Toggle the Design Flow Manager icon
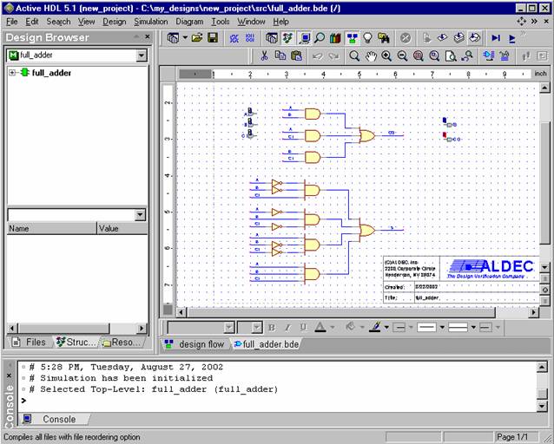The image size is (554, 444). 352,38
